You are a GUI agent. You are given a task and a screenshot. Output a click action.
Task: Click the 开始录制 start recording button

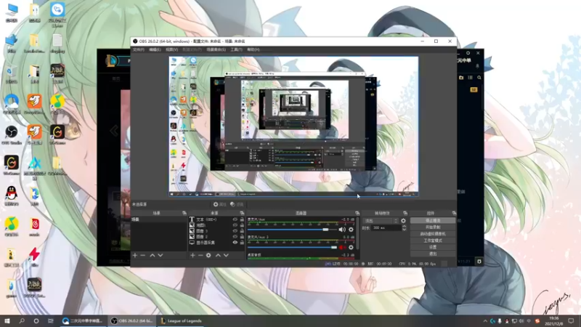click(433, 227)
